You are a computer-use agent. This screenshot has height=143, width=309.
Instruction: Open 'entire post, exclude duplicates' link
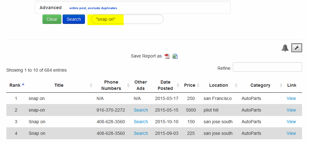tap(93, 8)
